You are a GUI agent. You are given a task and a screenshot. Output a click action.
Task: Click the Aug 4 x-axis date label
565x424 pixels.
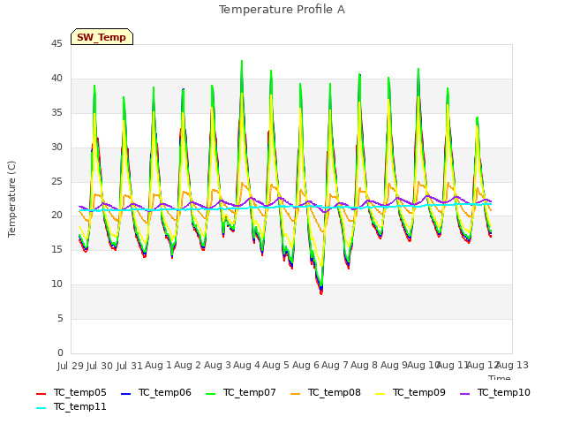click(246, 366)
